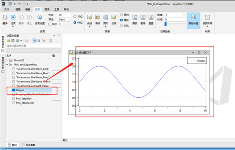
Task: Check the fmu_StepFactor checkbox
Action: (x=14, y=103)
